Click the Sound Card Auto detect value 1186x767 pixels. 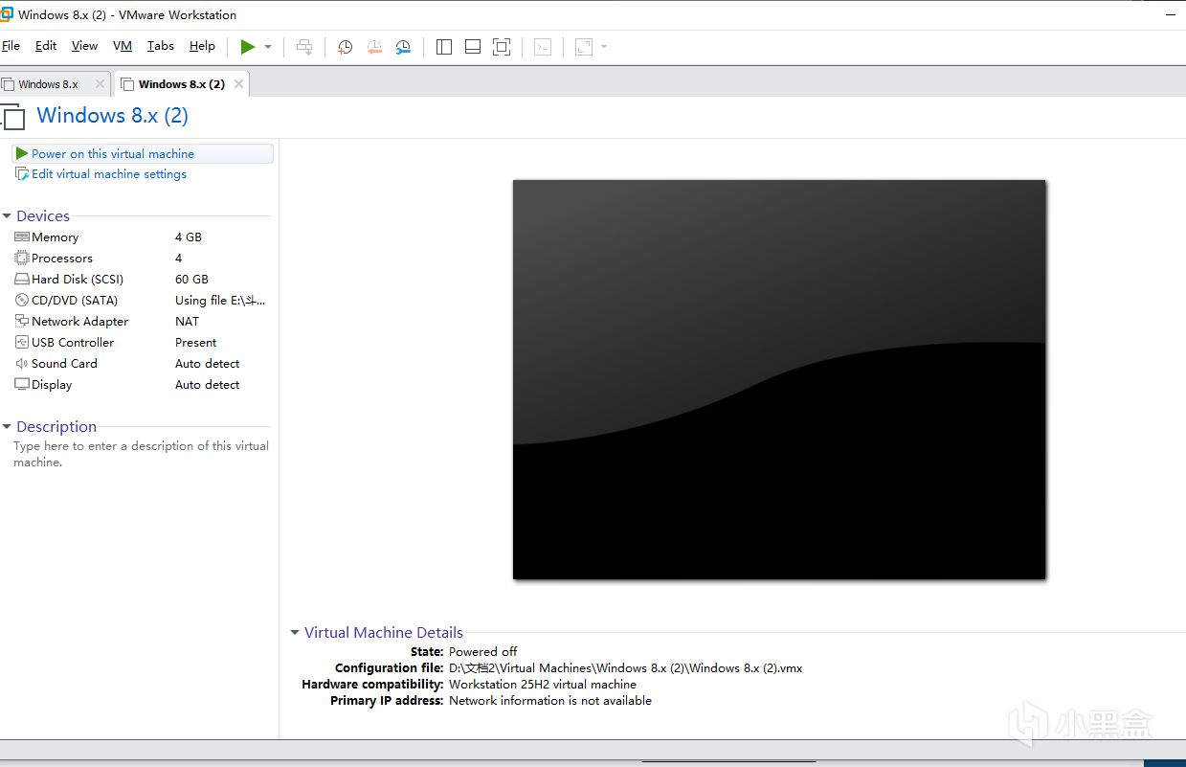coord(208,364)
